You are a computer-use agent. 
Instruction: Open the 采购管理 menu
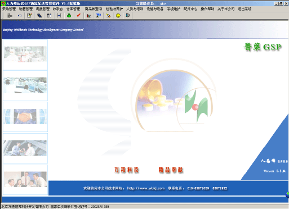[x=9, y=9]
